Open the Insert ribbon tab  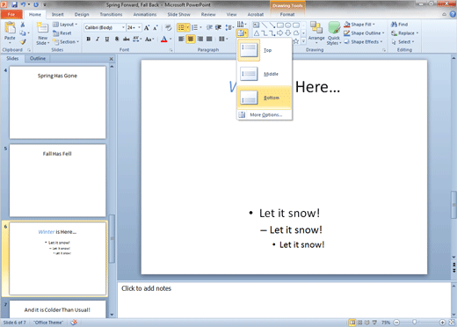pos(58,14)
